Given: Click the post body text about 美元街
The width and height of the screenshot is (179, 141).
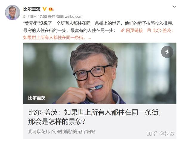Looking at the screenshot, I should click(99, 27).
